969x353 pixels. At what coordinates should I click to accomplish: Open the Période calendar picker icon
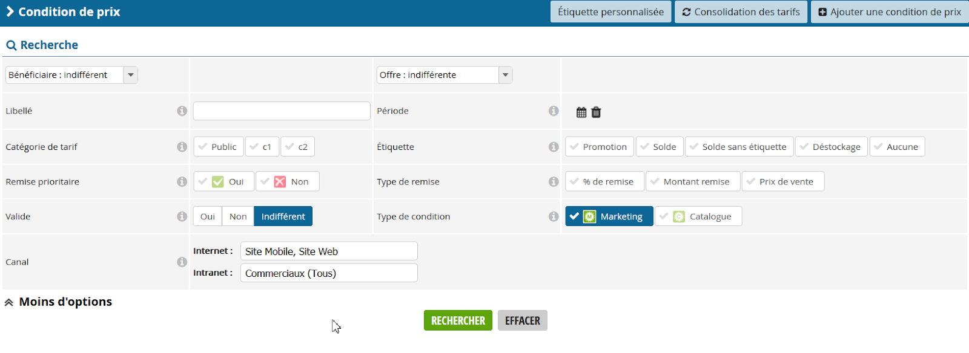581,112
